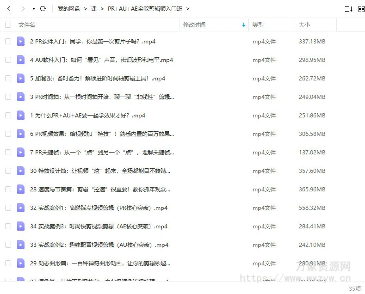Expand the chevron after PR+AU+AE全能剪辑师入门班
Image resolution: width=365 pixels, height=294 pixels.
click(188, 9)
